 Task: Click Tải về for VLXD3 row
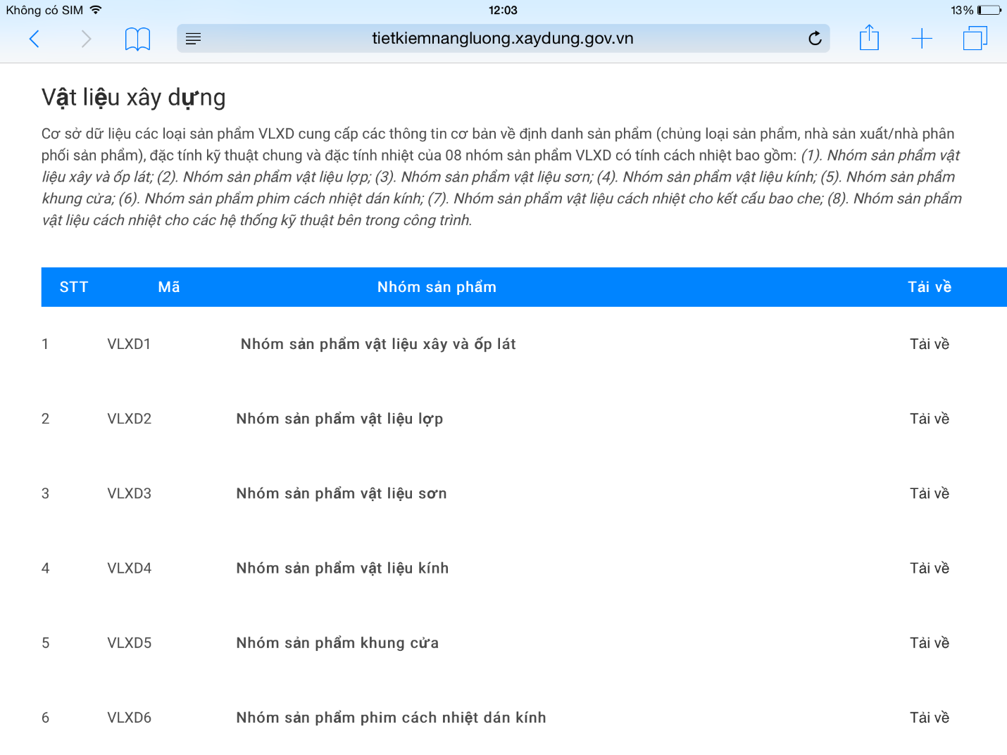pyautogui.click(x=929, y=493)
